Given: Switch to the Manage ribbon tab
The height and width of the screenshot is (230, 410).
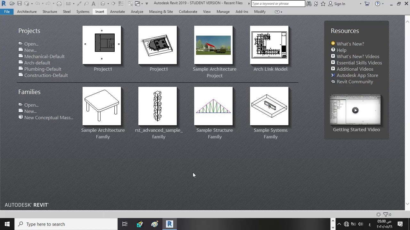Looking at the screenshot, I should tap(223, 11).
